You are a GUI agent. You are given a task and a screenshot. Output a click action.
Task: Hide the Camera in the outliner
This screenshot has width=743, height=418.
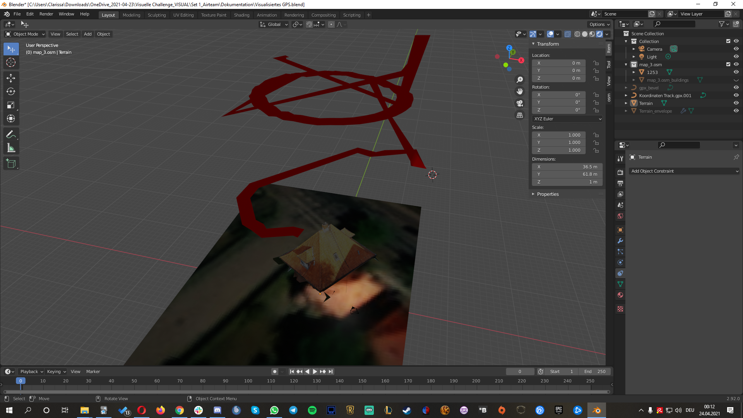tap(736, 49)
